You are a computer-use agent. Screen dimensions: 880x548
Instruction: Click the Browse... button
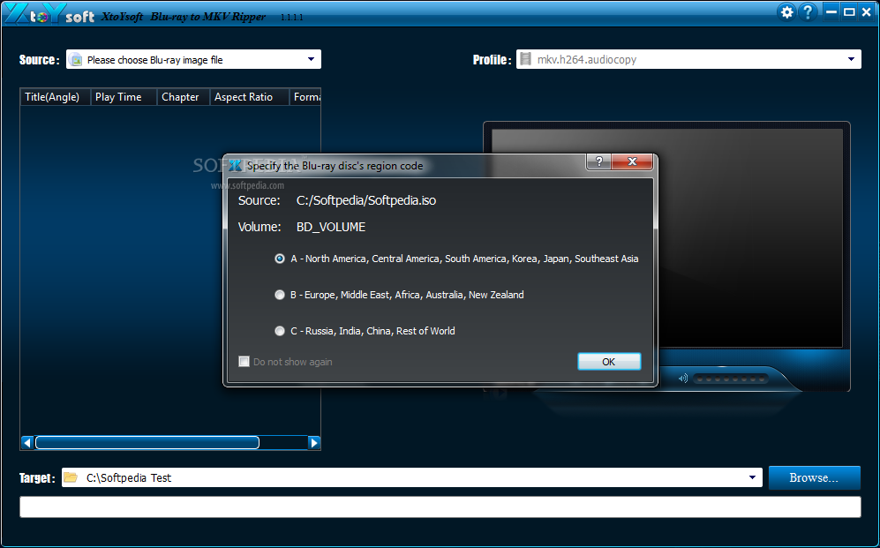[x=814, y=478]
